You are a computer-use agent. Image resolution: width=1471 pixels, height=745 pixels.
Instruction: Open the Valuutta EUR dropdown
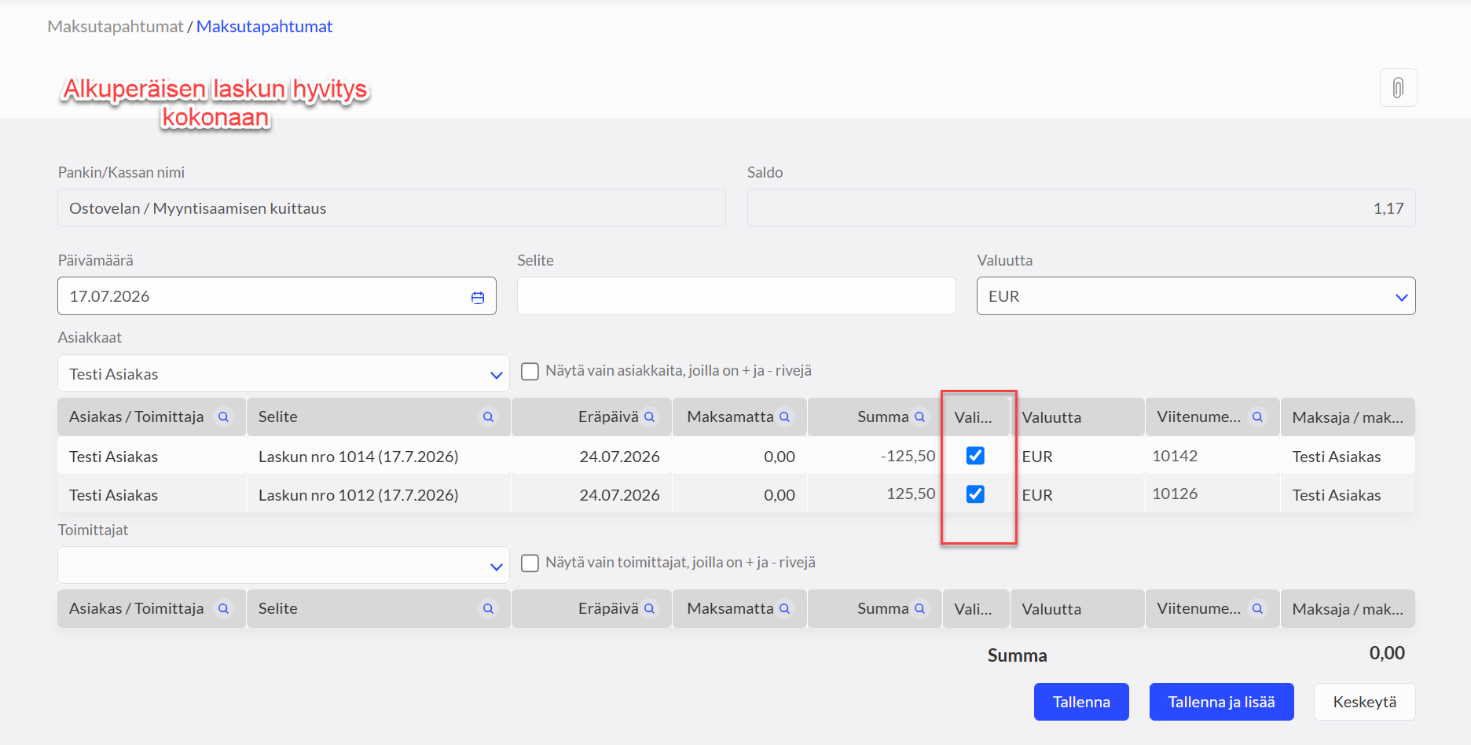pyautogui.click(x=1196, y=296)
